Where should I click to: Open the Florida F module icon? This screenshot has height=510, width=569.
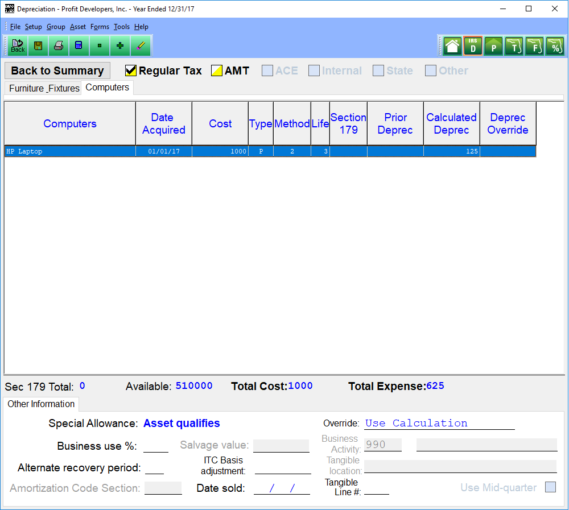534,46
